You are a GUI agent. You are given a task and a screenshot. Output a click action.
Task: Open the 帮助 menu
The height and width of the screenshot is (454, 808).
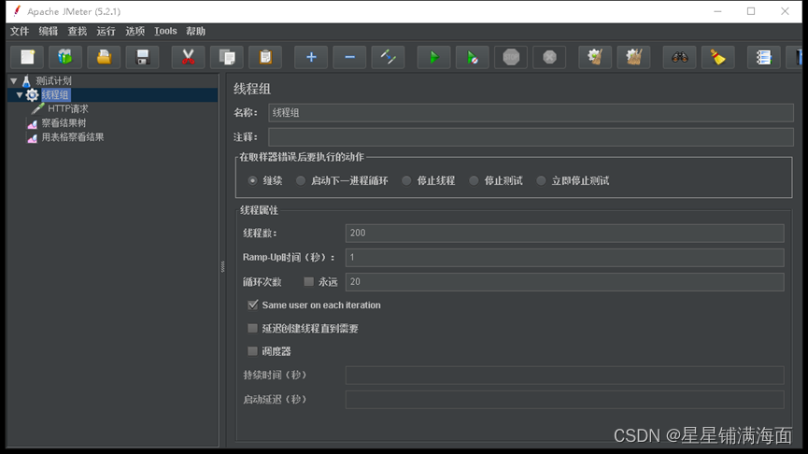tap(196, 32)
